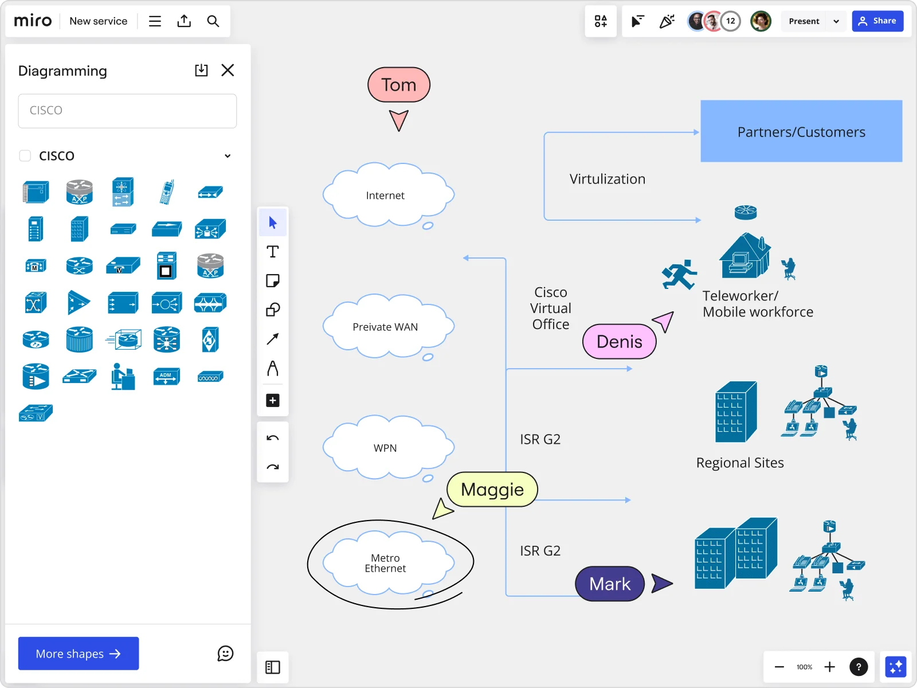Screen dimensions: 917x688
Task: Undo the last board action
Action: (x=272, y=437)
